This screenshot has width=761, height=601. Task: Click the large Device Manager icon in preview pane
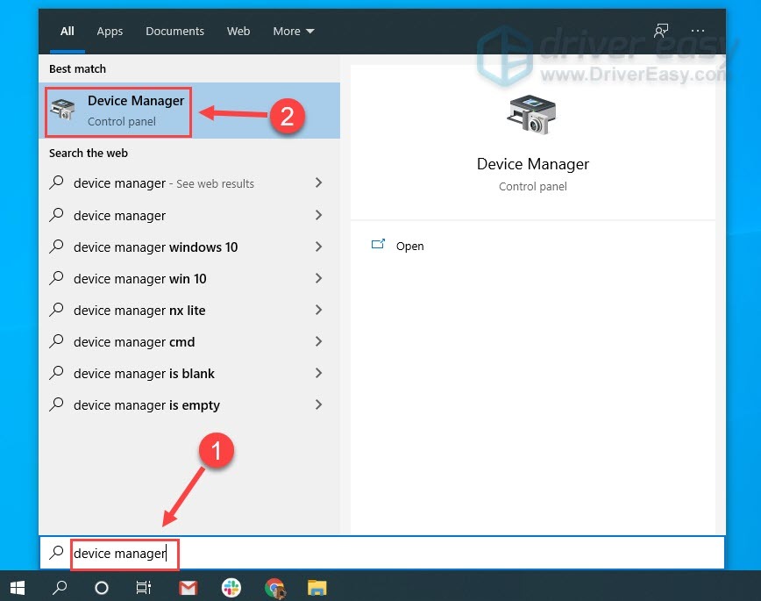(x=532, y=115)
